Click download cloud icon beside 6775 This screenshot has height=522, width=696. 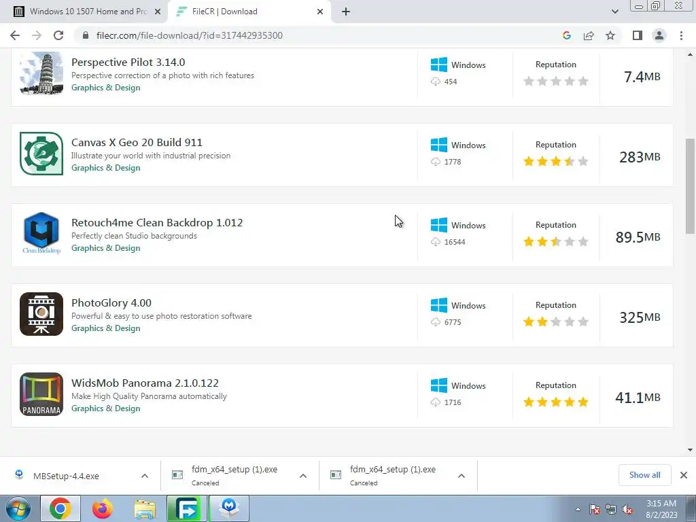coord(436,322)
